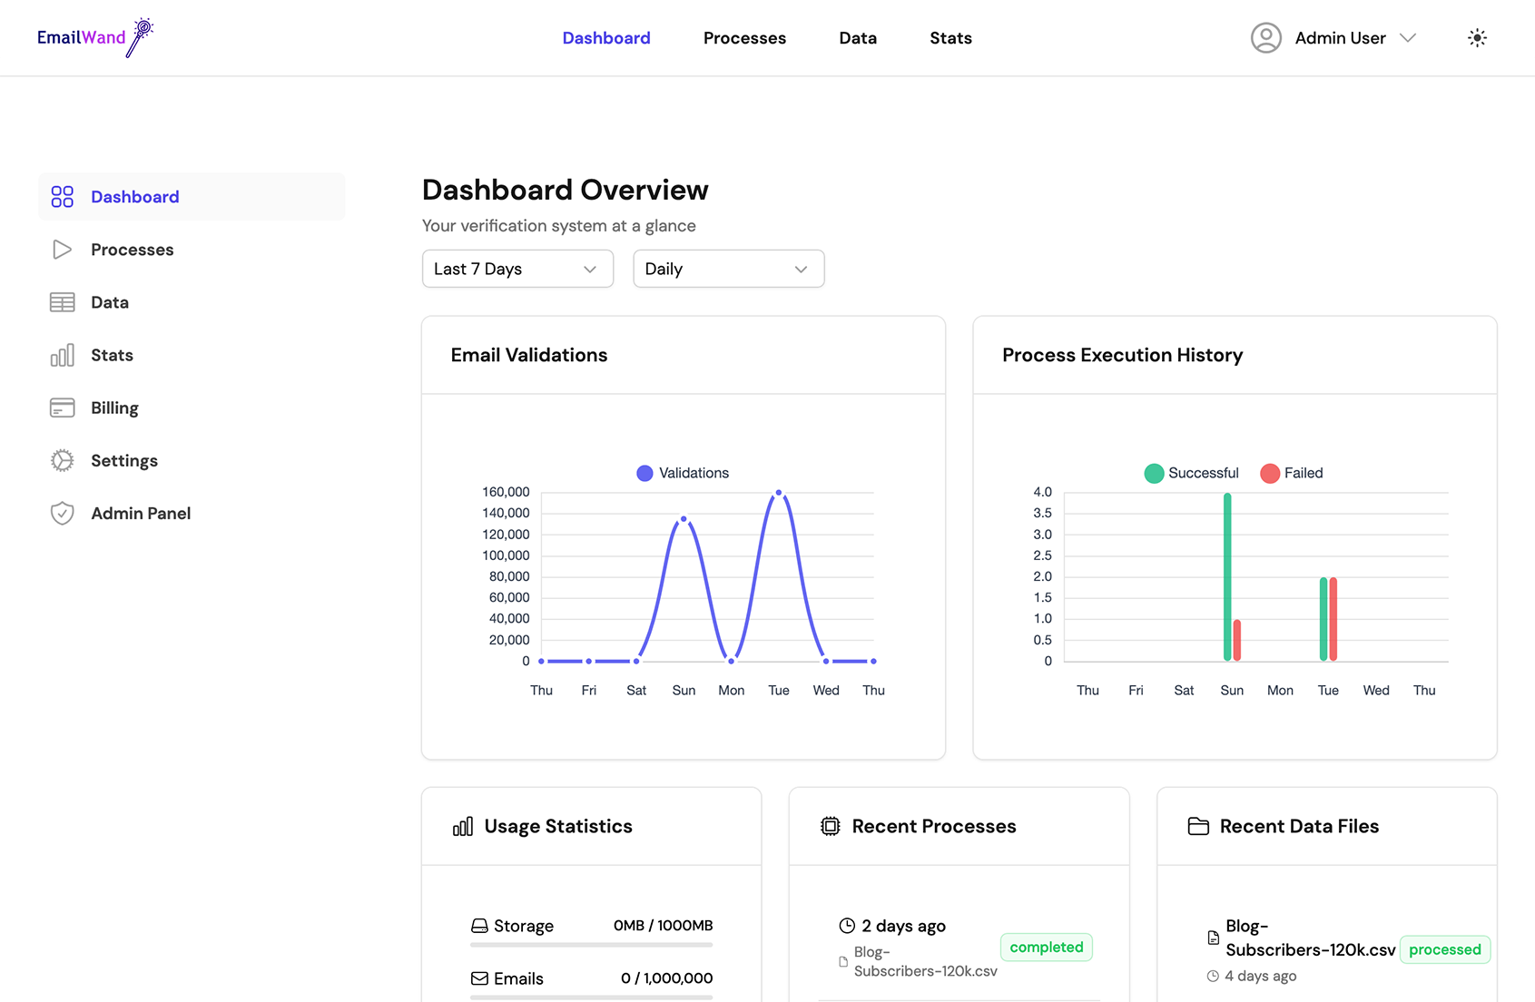
Task: Open Data from the top navigation
Action: pos(857,38)
